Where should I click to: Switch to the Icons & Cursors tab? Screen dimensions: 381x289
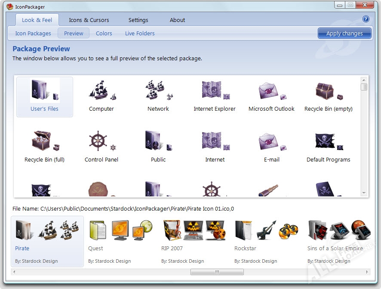pos(89,20)
